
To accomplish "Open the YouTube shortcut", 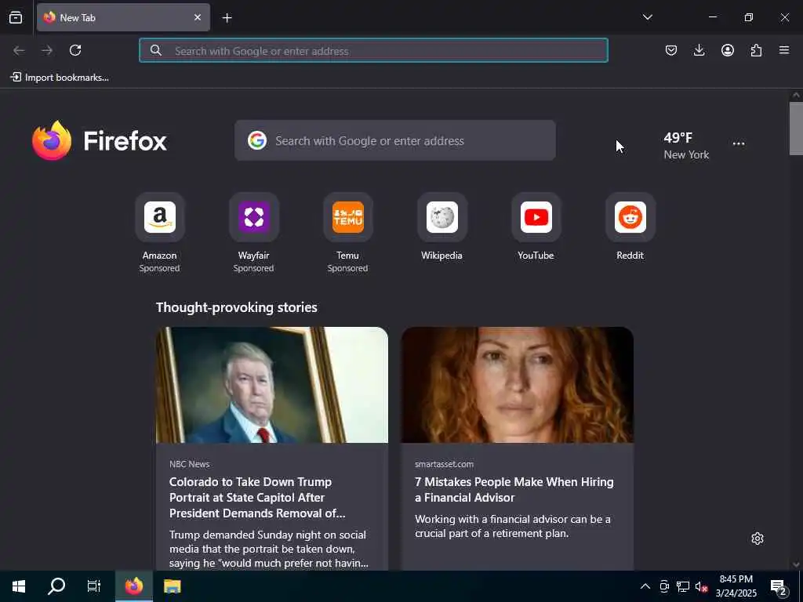I will coord(536,228).
